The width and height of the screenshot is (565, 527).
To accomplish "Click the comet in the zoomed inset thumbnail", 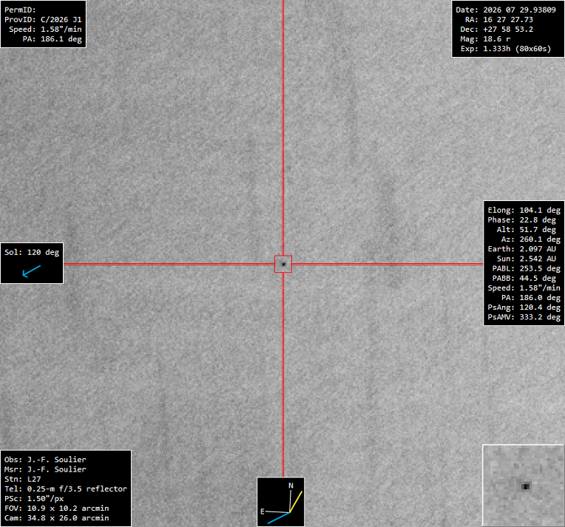I will 525,486.
